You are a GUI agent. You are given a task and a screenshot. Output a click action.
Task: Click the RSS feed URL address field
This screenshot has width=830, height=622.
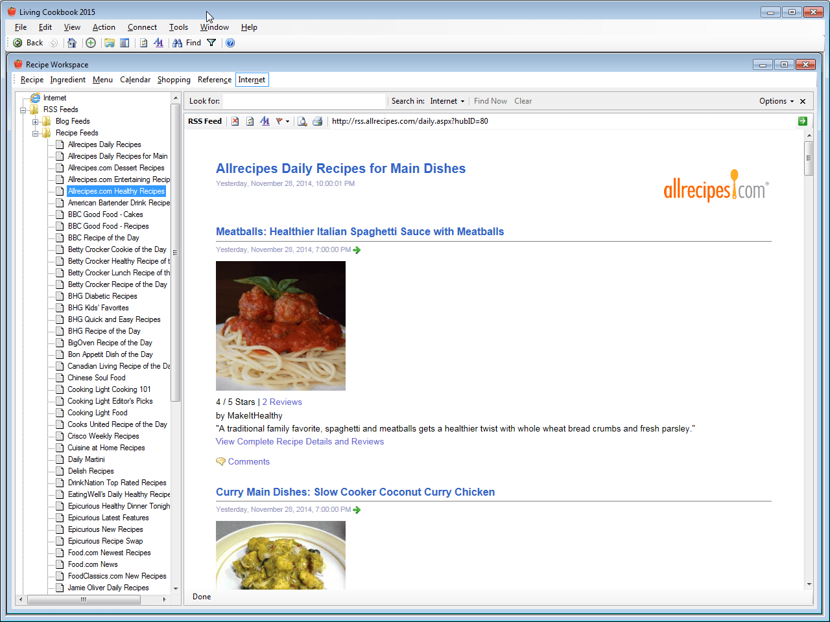tap(562, 121)
